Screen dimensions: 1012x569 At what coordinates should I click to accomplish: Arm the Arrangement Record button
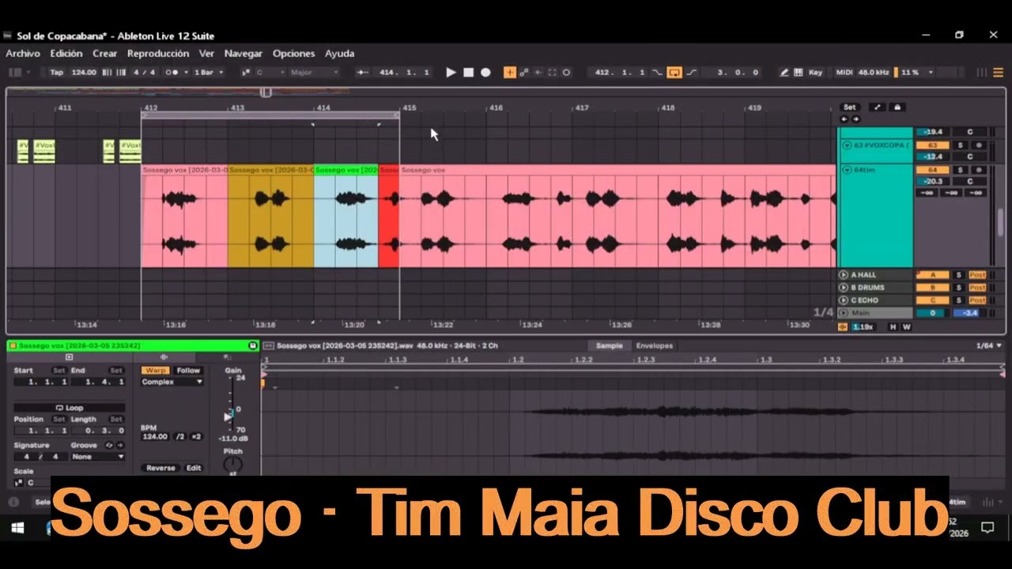[x=485, y=72]
